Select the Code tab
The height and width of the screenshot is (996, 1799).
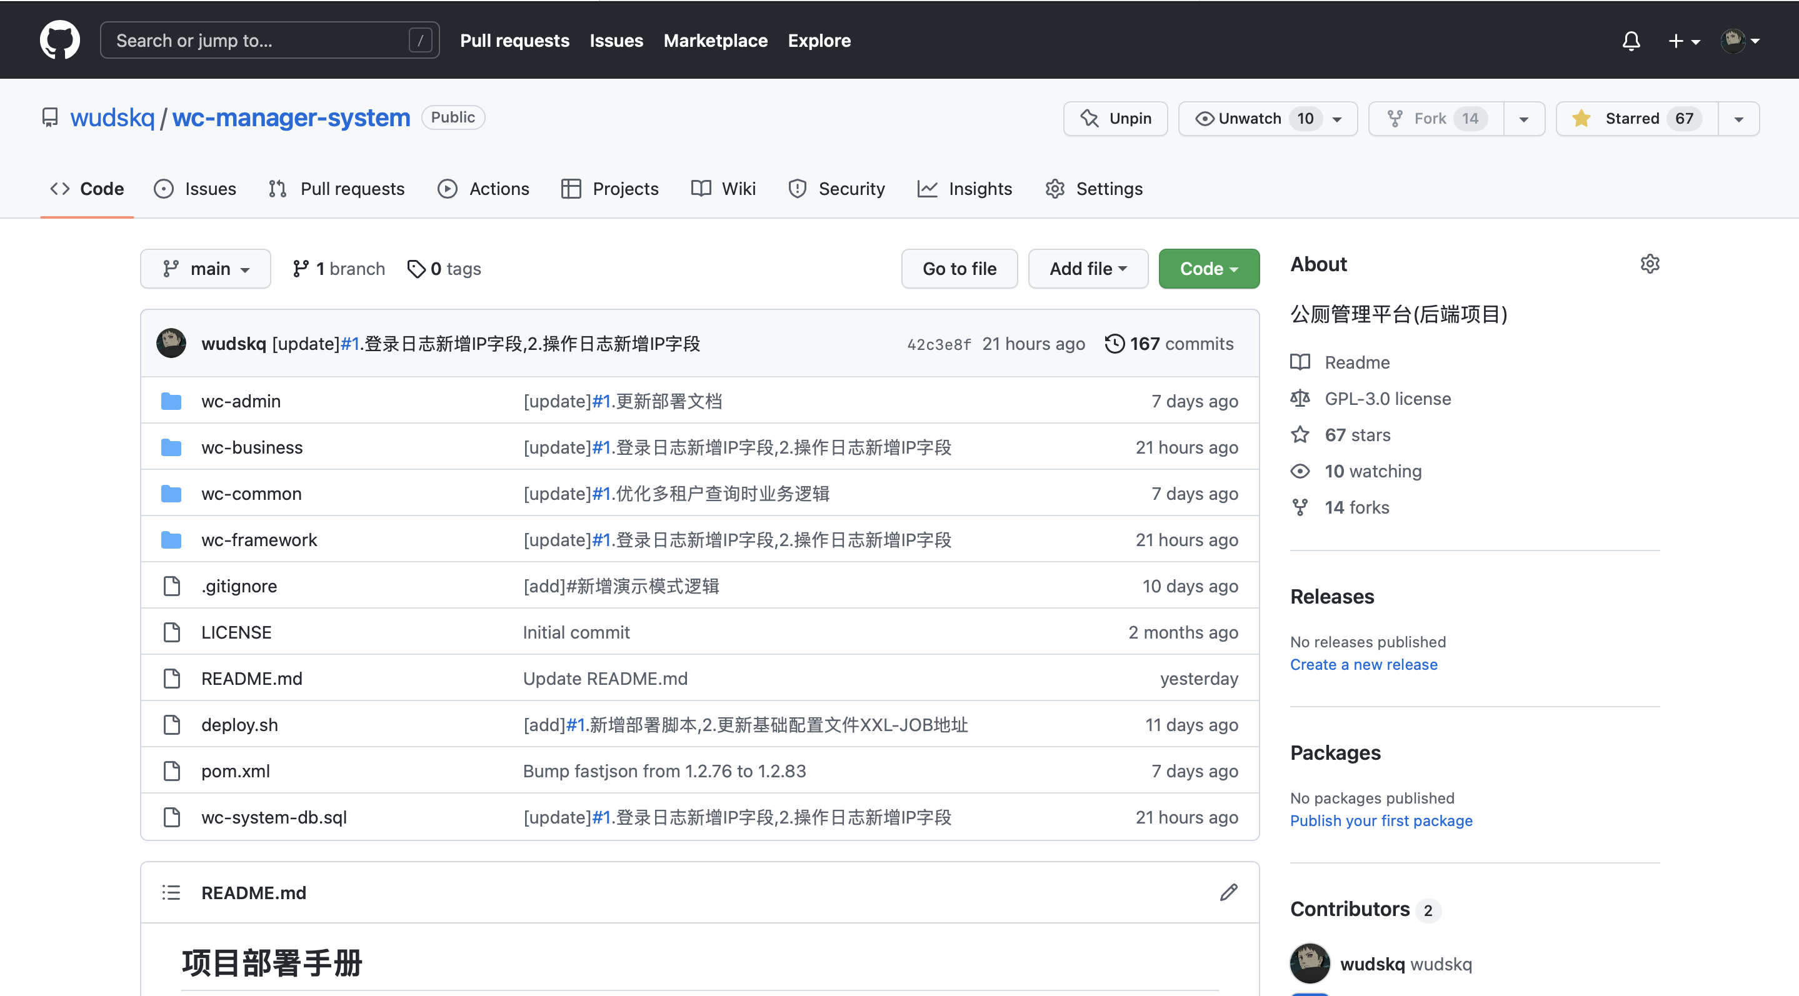(87, 189)
